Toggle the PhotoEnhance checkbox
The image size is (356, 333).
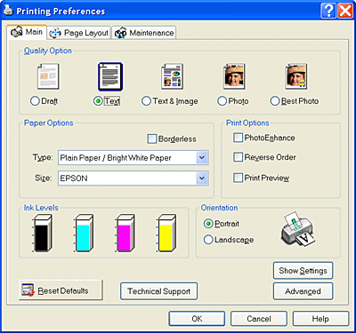[238, 138]
